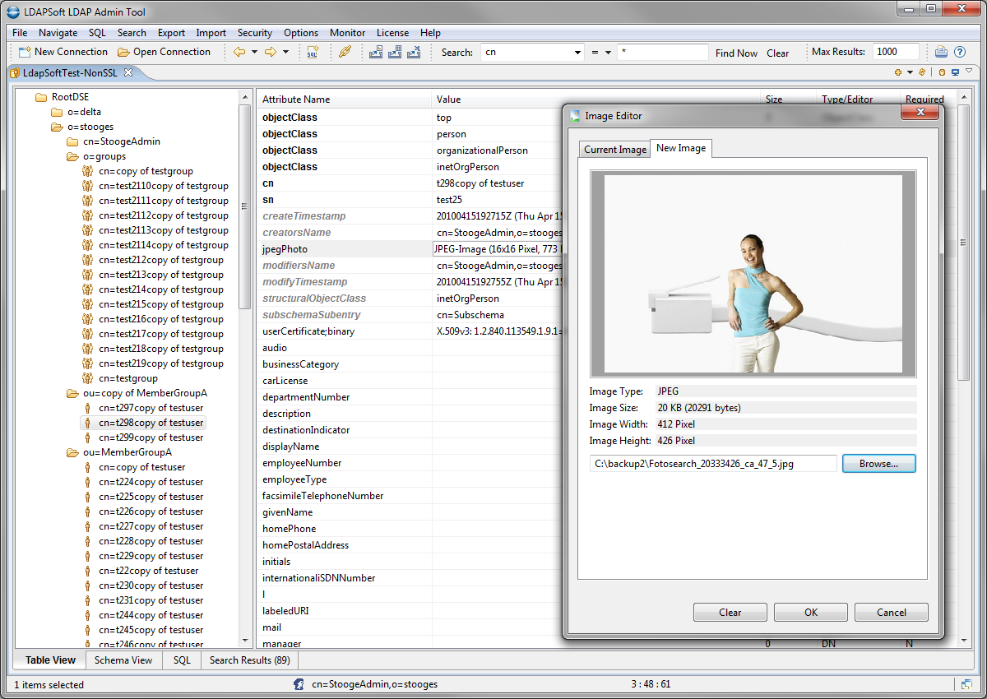Click the chain link icon in toolbar
The image size is (987, 699).
click(x=345, y=52)
